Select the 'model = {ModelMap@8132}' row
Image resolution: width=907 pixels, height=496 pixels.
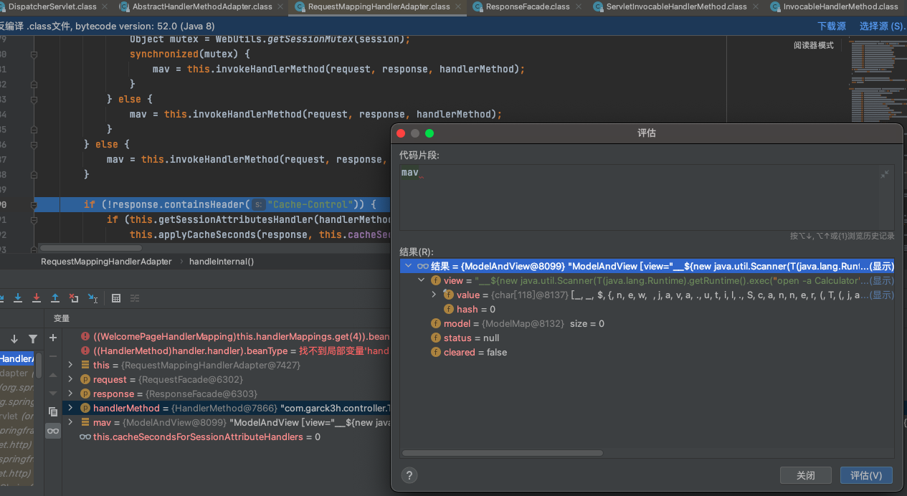[647, 323]
